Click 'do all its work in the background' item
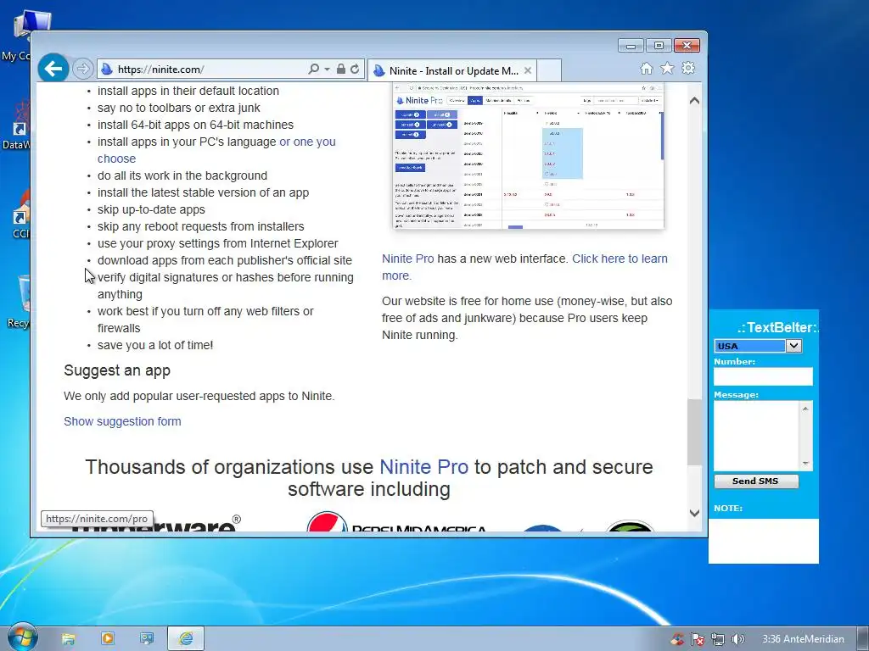The height and width of the screenshot is (651, 869). tap(182, 175)
